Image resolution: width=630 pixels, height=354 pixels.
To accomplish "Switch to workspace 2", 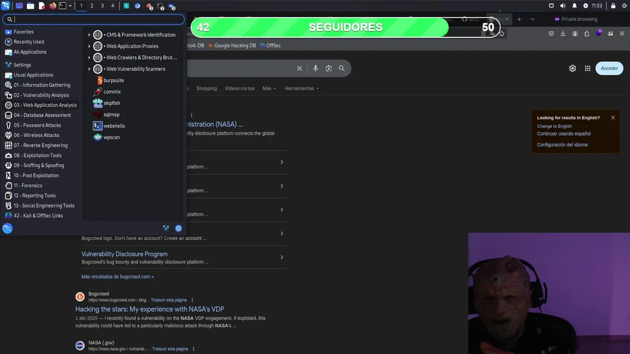I will coord(92,6).
